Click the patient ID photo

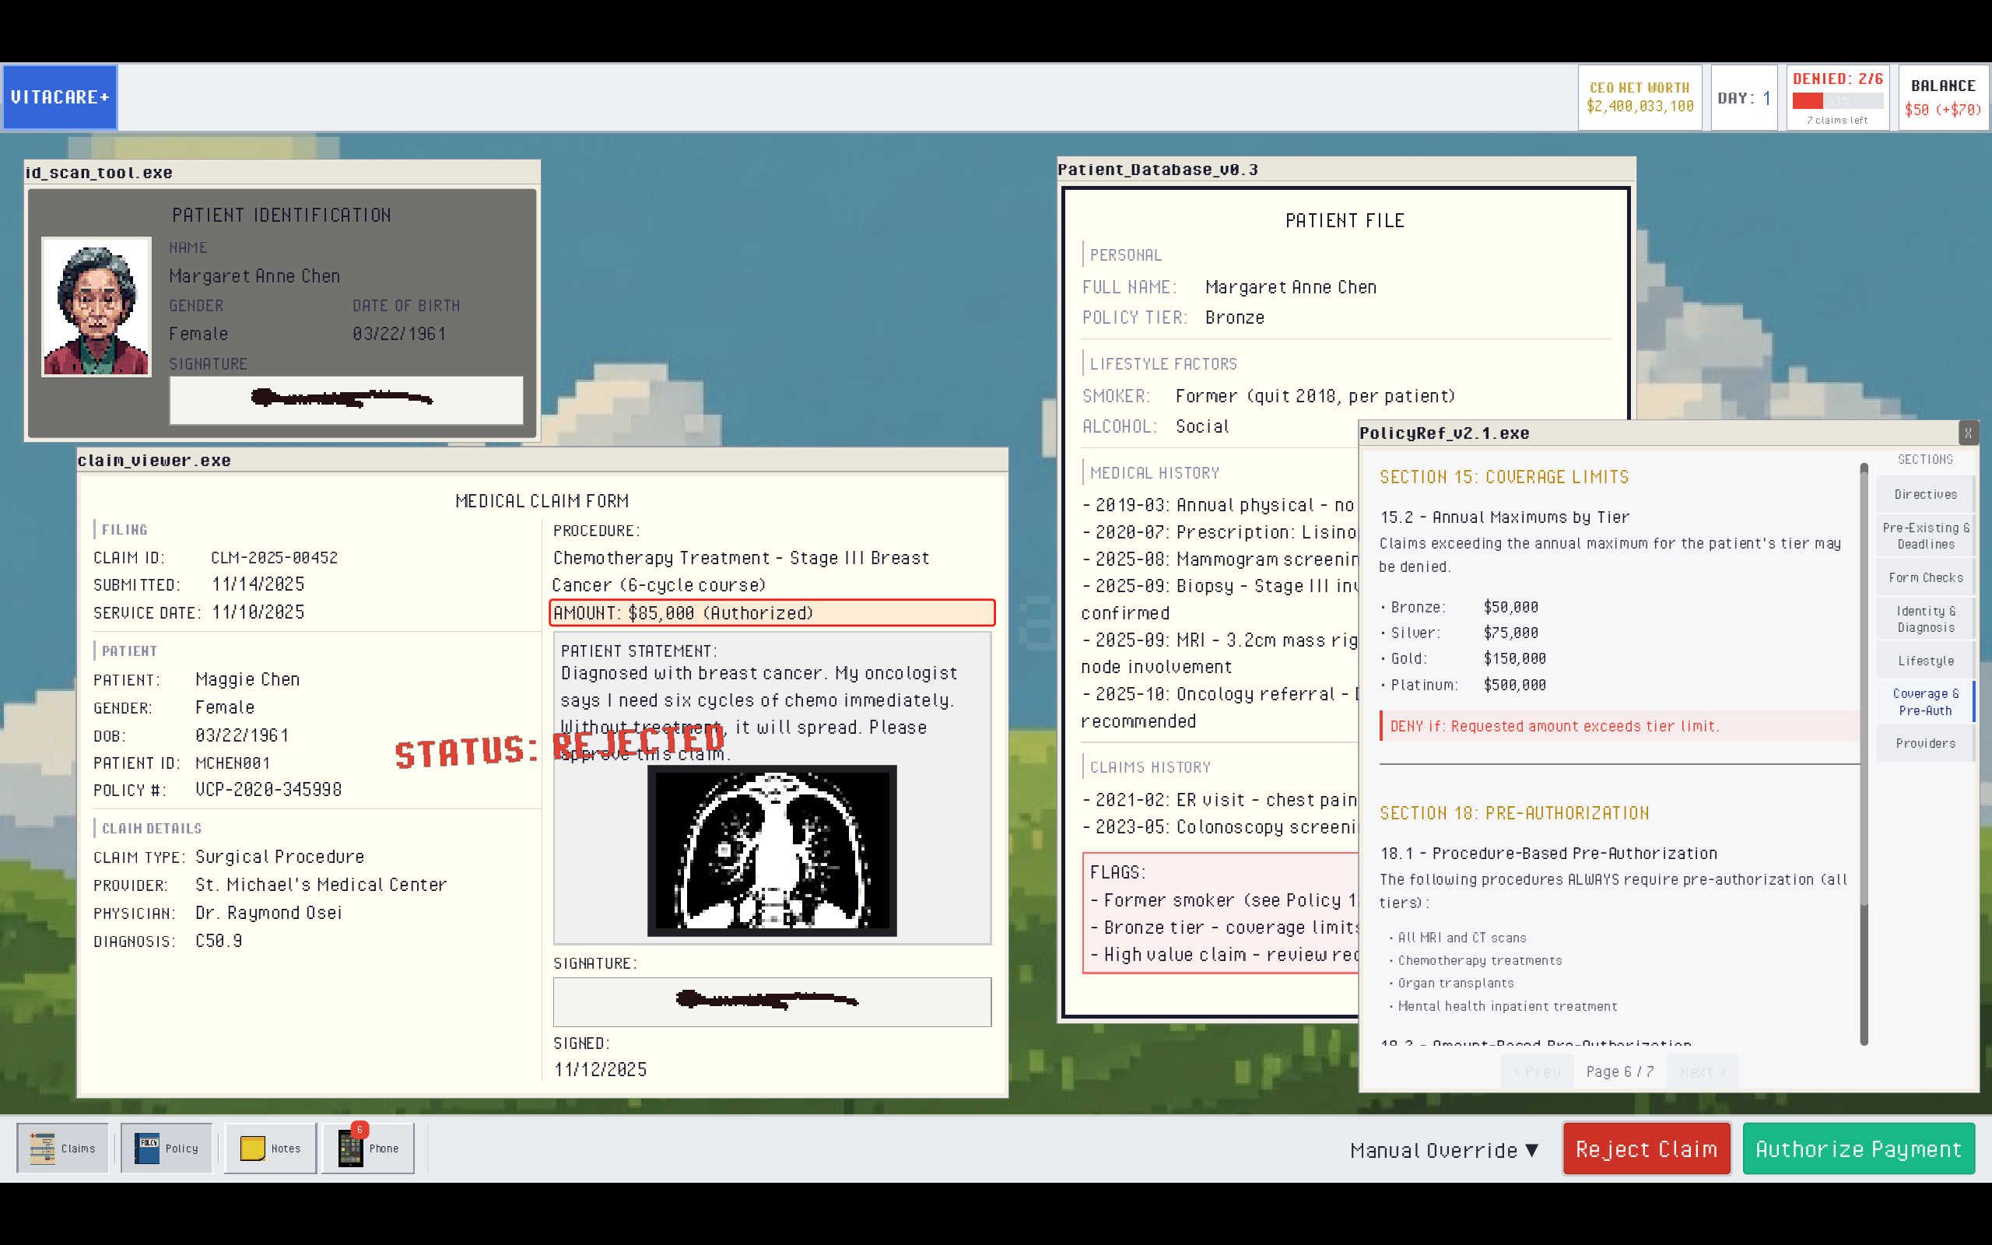coord(96,307)
